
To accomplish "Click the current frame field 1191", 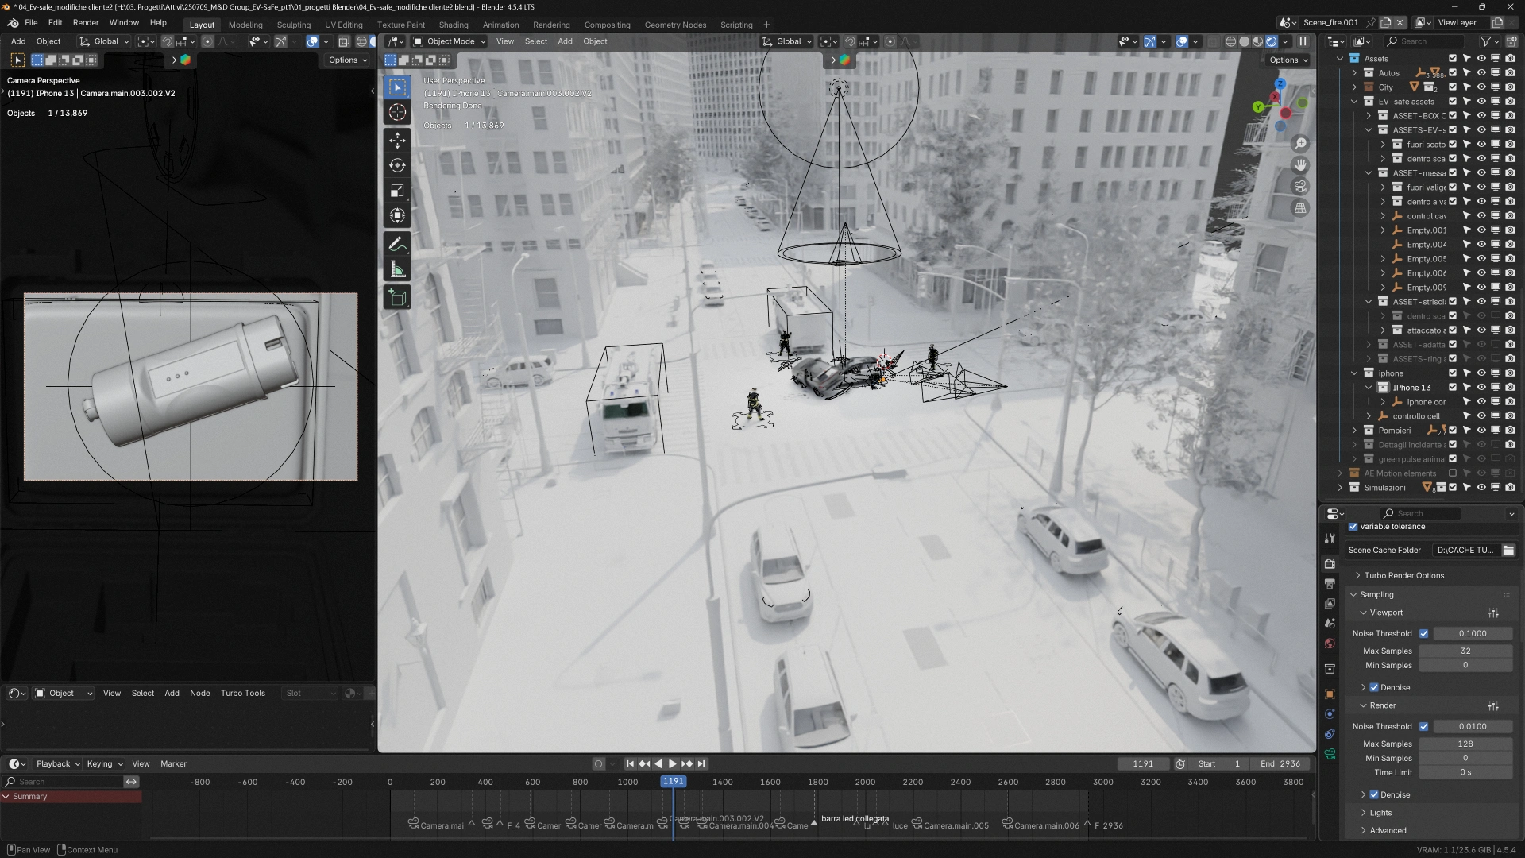I will [x=1143, y=764].
